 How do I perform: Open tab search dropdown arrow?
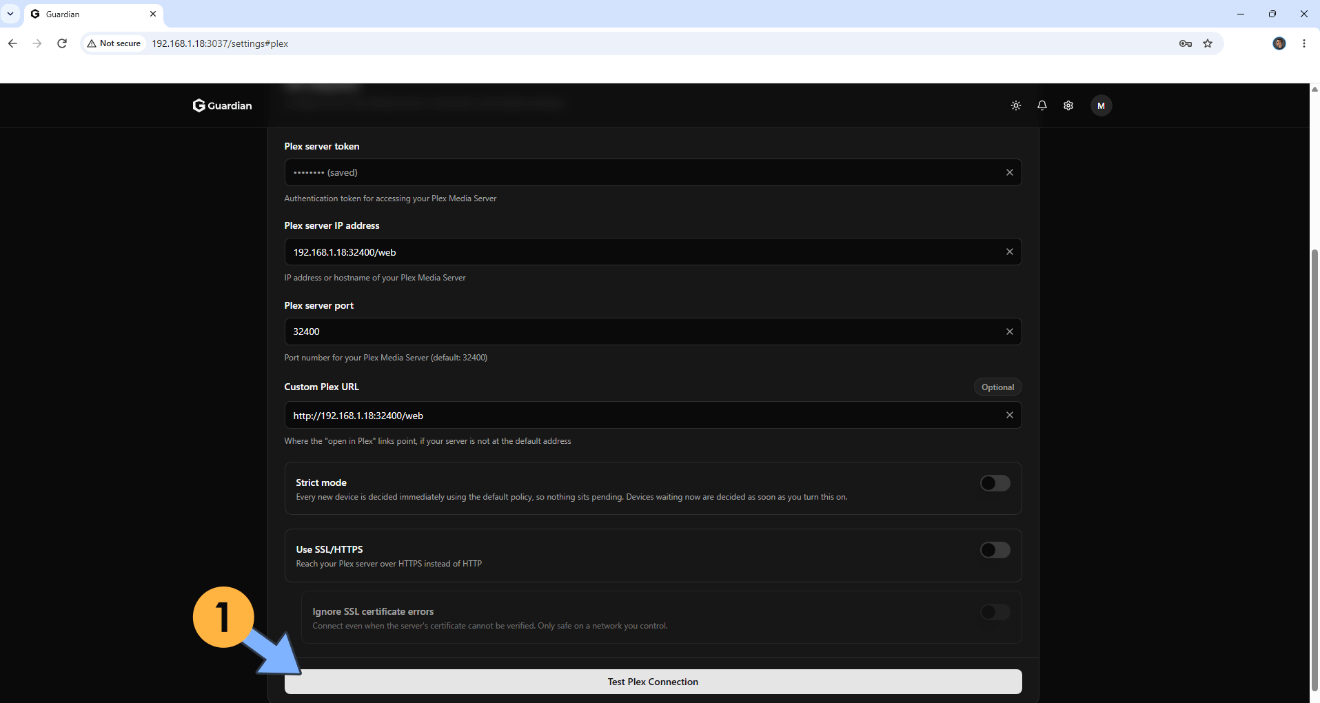[x=10, y=14]
